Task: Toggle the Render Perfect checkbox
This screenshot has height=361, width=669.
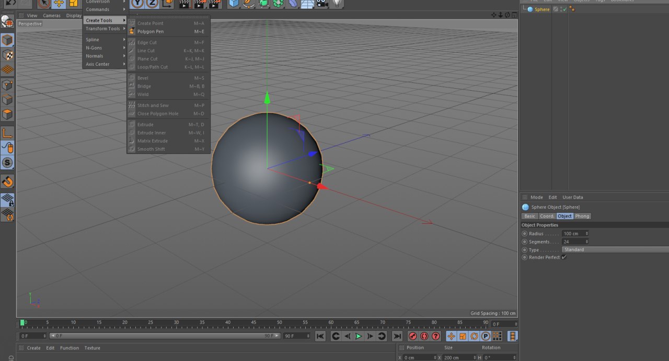Action: click(x=564, y=257)
